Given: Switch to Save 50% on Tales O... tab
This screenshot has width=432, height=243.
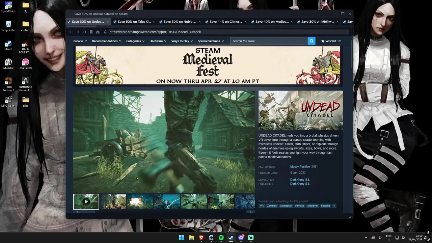Looking at the screenshot, I should tap(134, 22).
